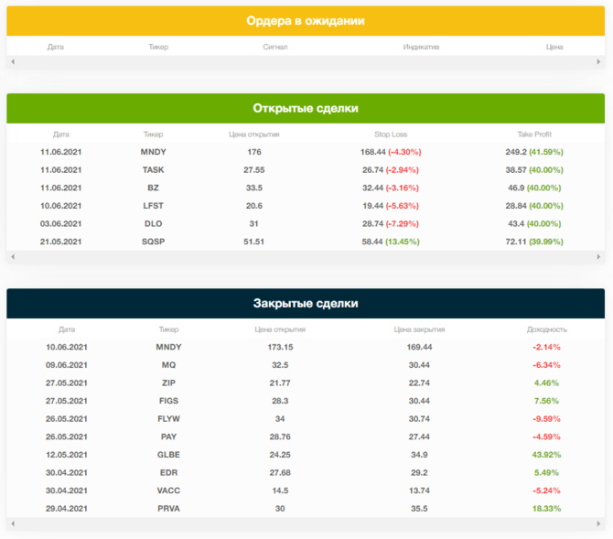
Task: Click right scroll arrow under Закрытые сделки table
Action: tap(600, 523)
